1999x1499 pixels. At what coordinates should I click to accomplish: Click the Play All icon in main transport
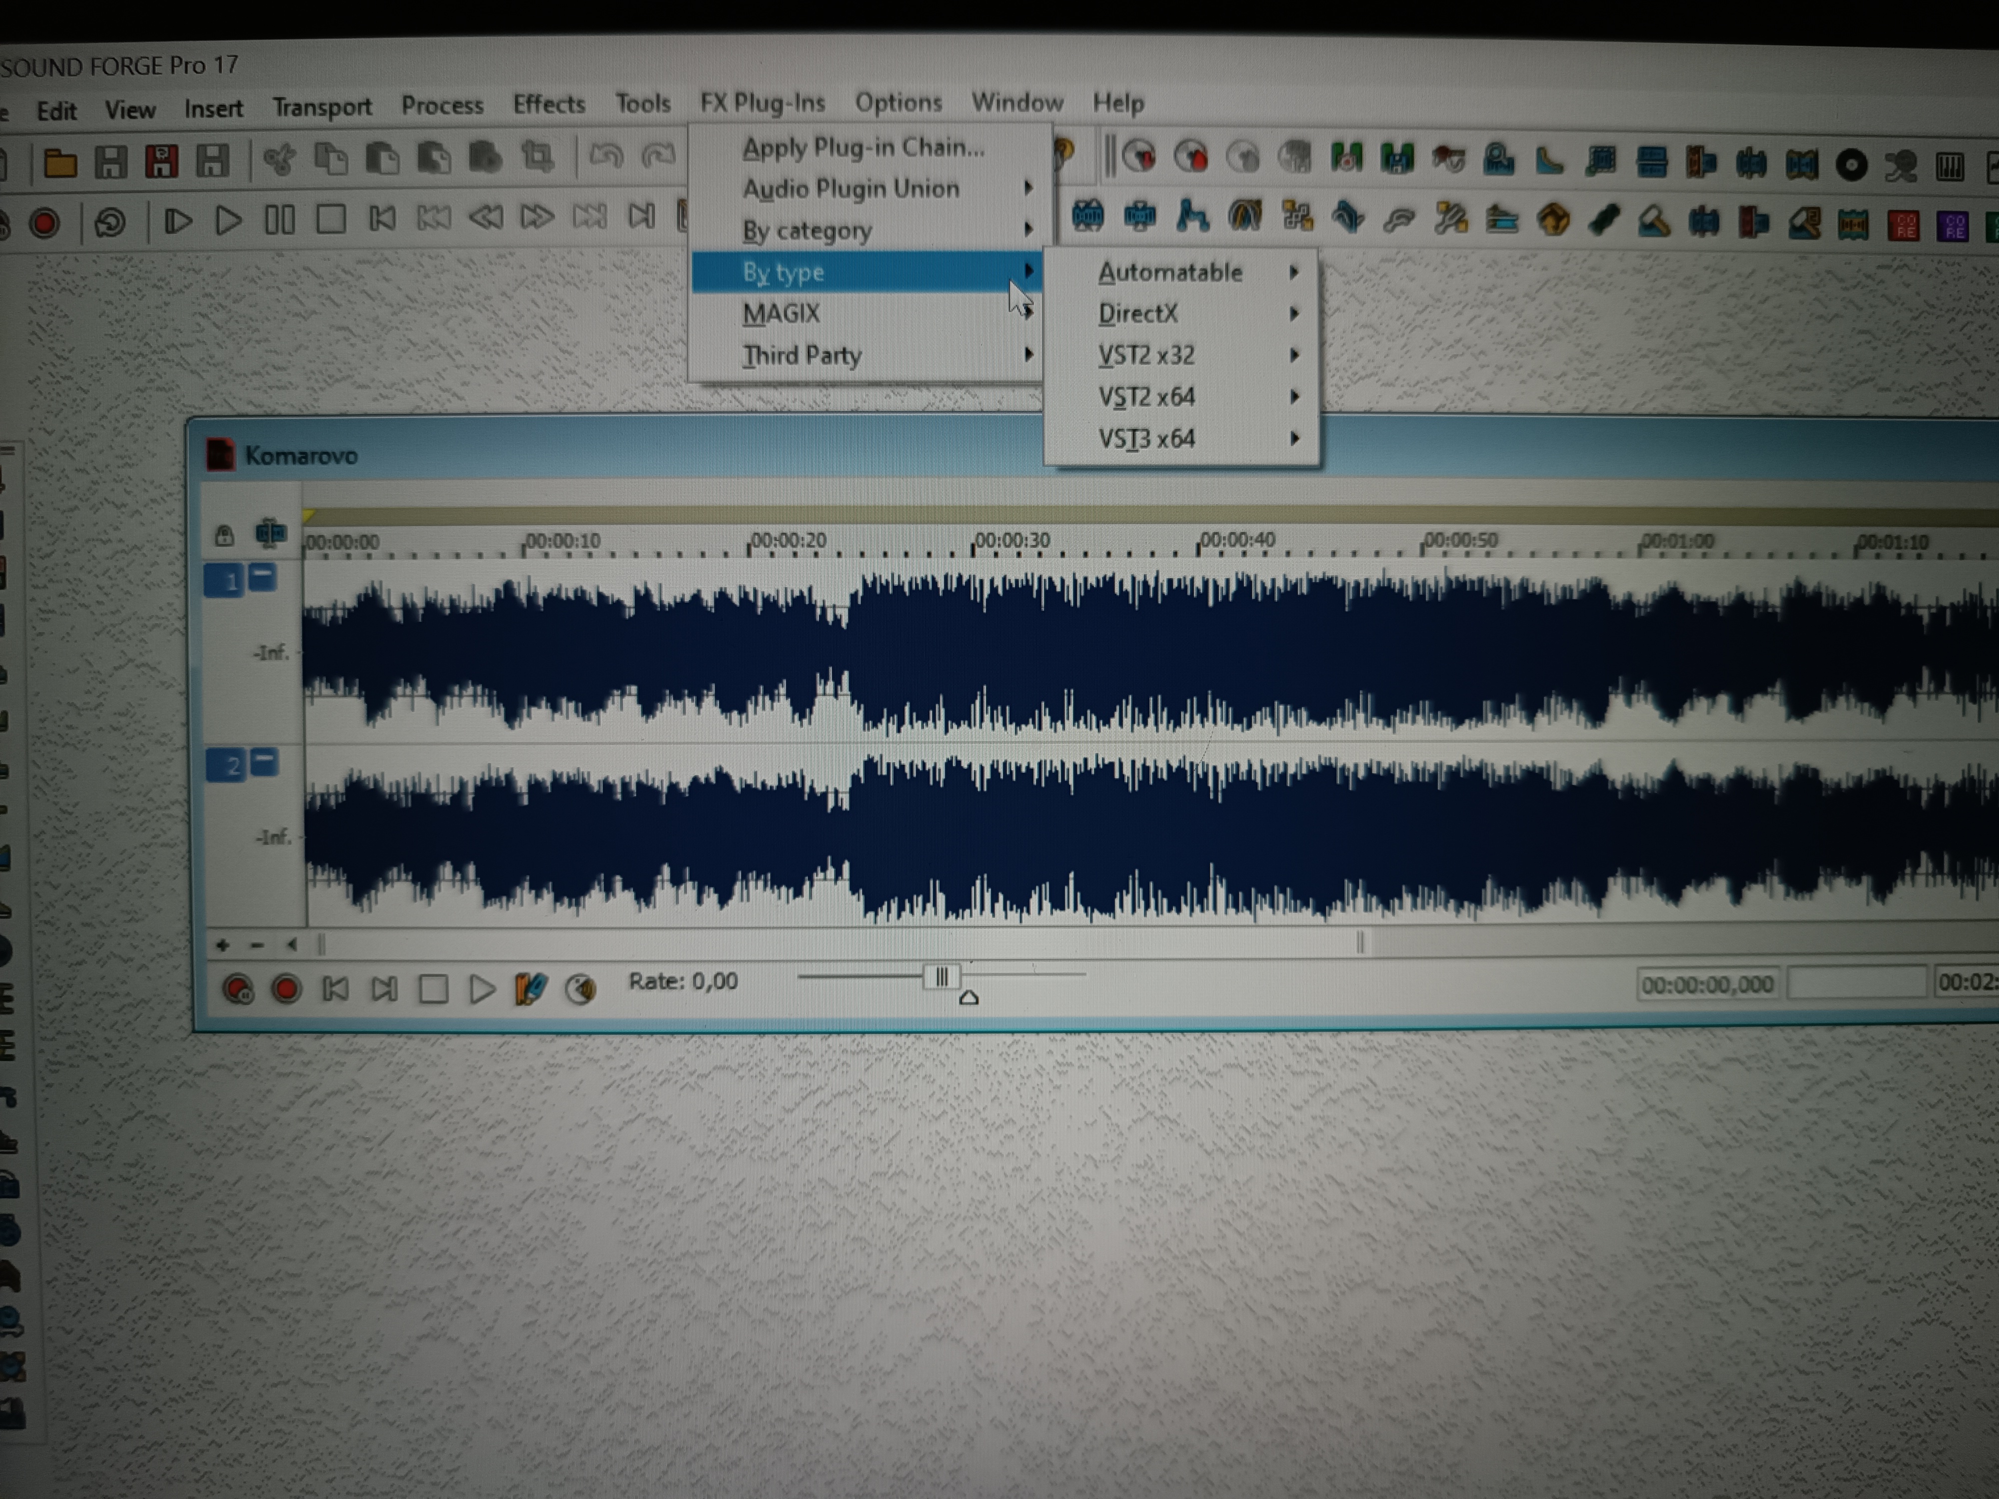178,220
